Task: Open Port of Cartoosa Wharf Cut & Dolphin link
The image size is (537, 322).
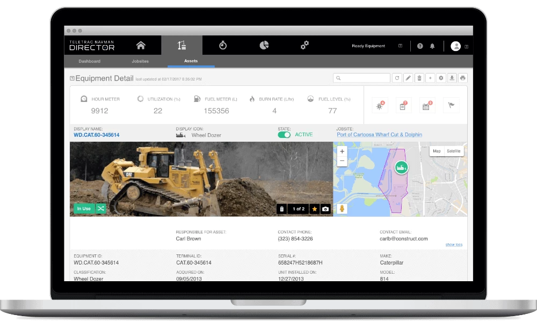Action: point(380,135)
